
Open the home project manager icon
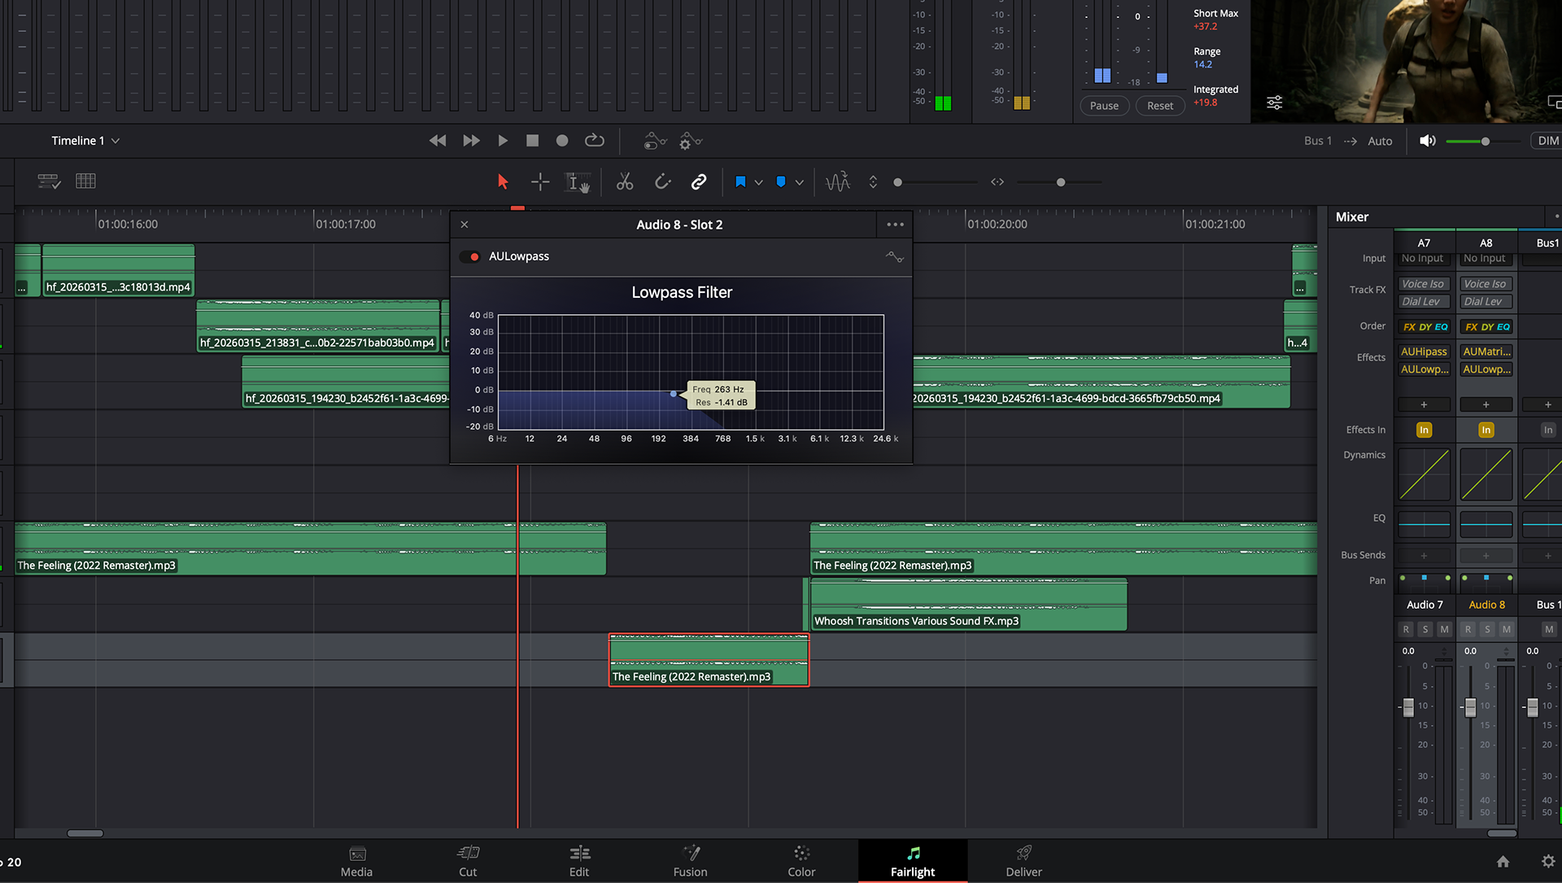[1503, 861]
